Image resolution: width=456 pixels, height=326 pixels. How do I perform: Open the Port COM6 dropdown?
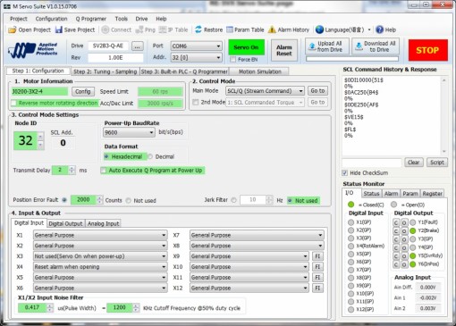coord(196,46)
